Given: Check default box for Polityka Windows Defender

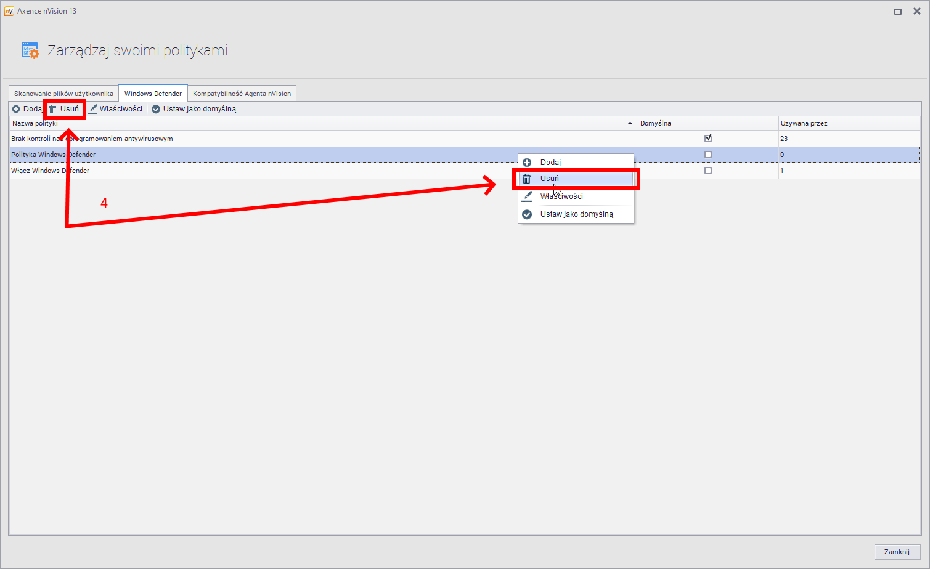Looking at the screenshot, I should tap(708, 155).
